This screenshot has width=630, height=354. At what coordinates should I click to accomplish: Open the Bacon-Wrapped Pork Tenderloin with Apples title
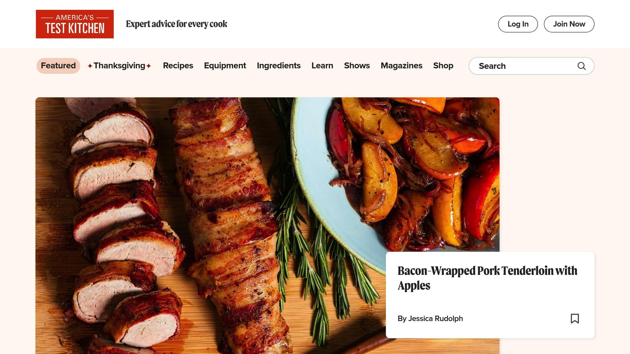pyautogui.click(x=487, y=278)
